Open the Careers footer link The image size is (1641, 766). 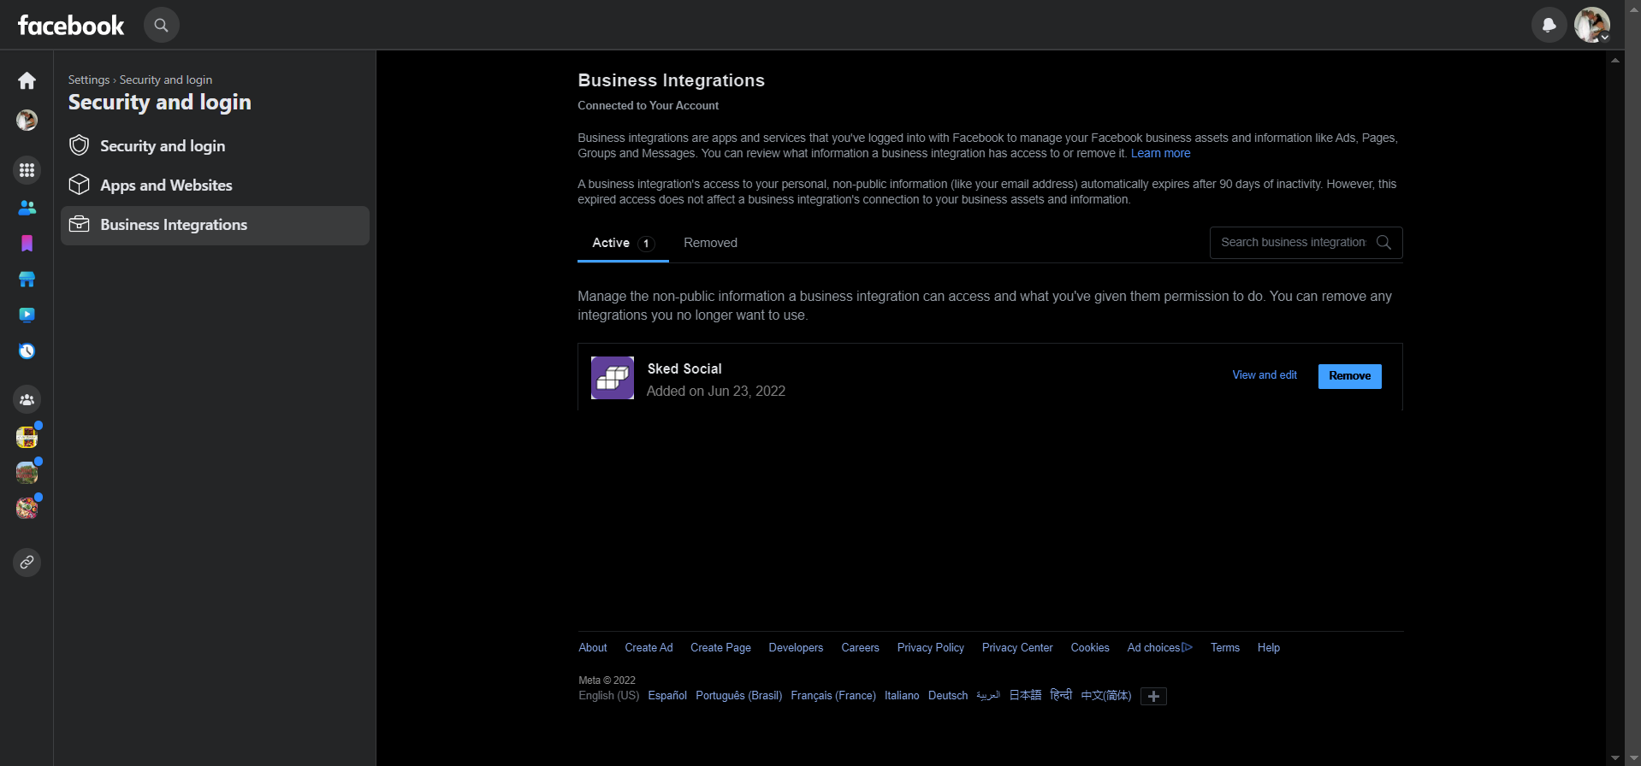coord(860,648)
